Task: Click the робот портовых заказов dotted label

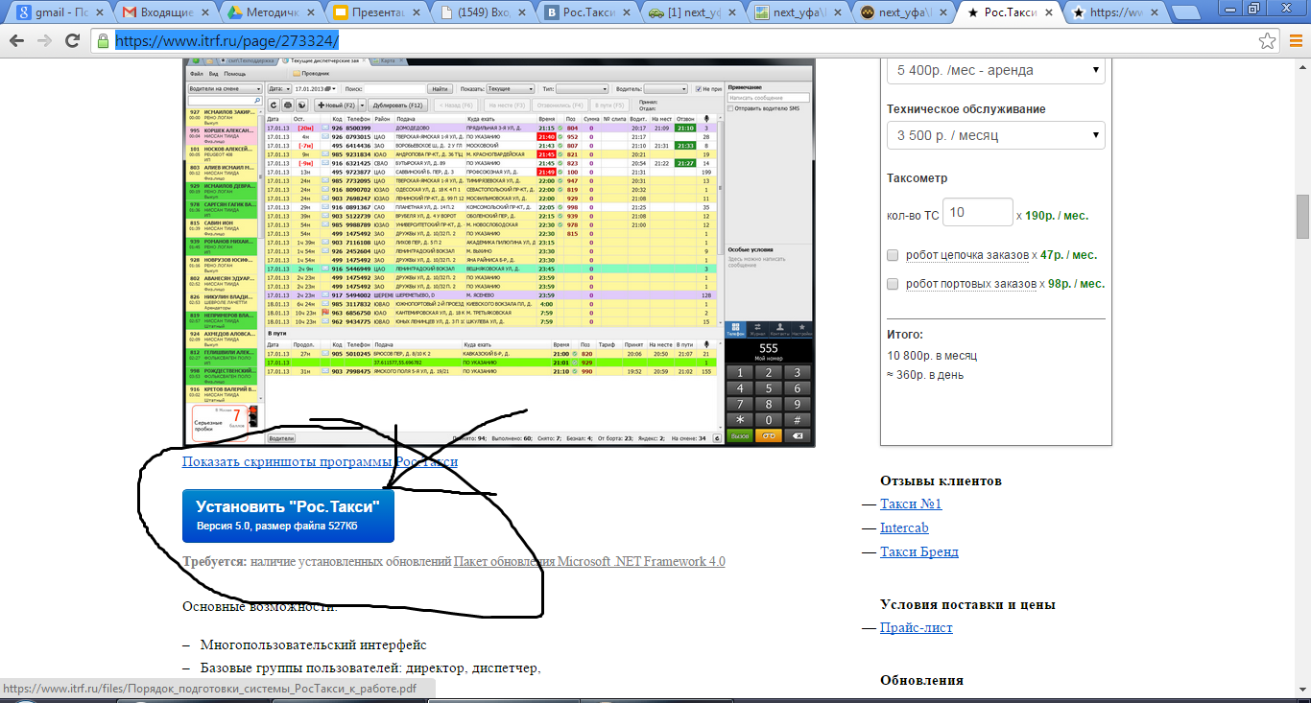Action: point(970,284)
